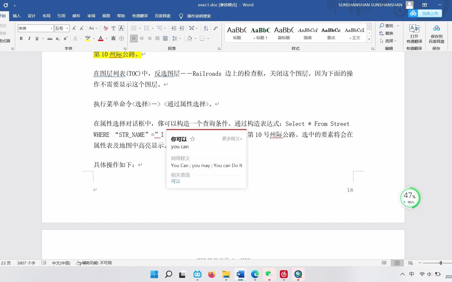Open Youdao Translate button in ribbon

(x=414, y=34)
